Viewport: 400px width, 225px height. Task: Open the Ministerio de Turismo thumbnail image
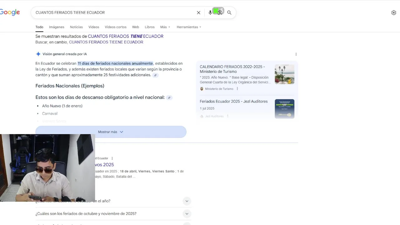284,74
